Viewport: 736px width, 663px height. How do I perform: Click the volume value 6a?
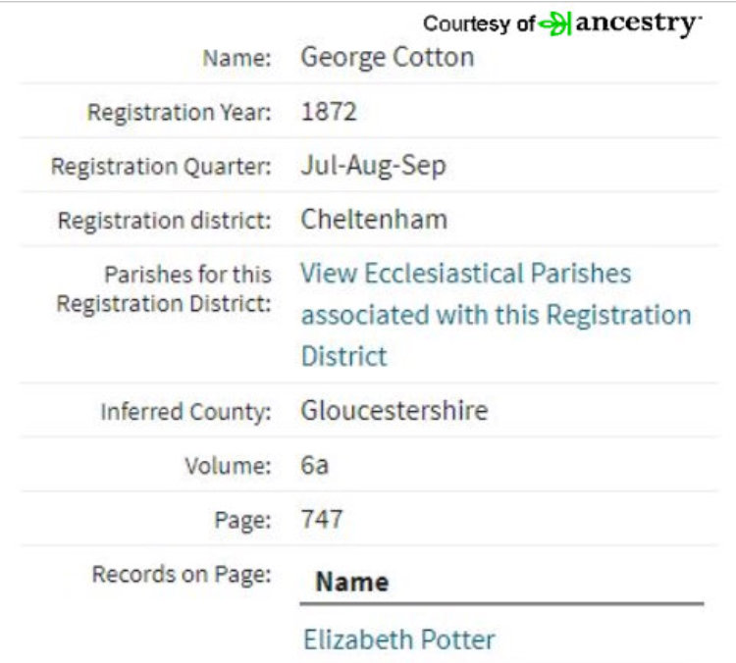pos(314,465)
